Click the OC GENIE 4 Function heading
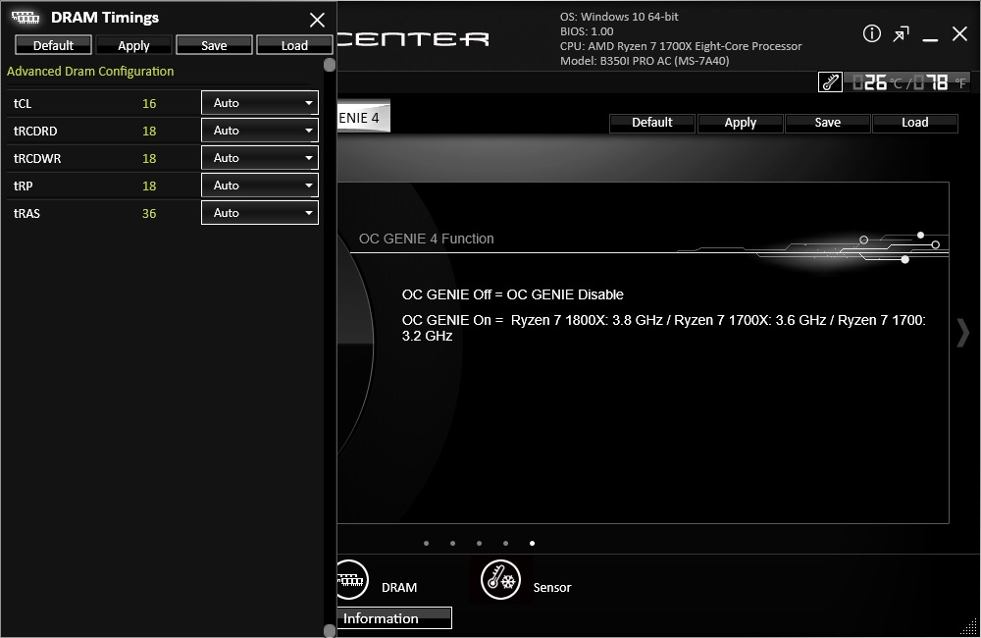This screenshot has height=638, width=981. click(x=426, y=239)
